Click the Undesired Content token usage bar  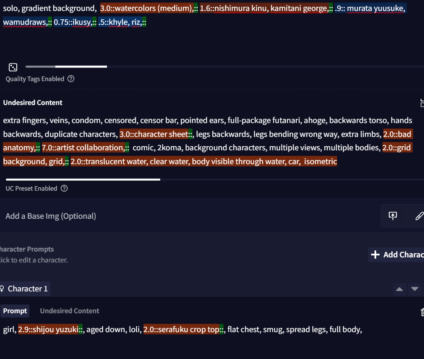[215, 179]
